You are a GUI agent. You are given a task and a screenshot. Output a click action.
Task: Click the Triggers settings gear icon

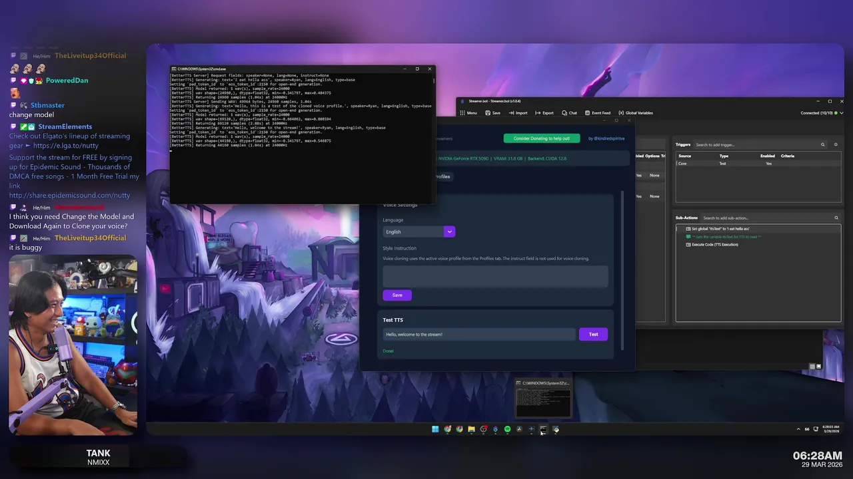click(836, 144)
